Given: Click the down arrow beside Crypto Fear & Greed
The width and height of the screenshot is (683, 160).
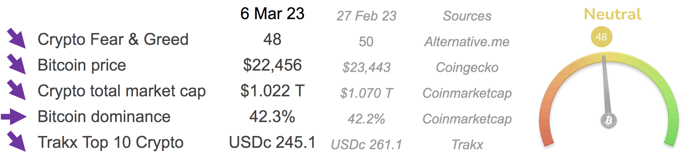Looking at the screenshot, I should pyautogui.click(x=16, y=38).
